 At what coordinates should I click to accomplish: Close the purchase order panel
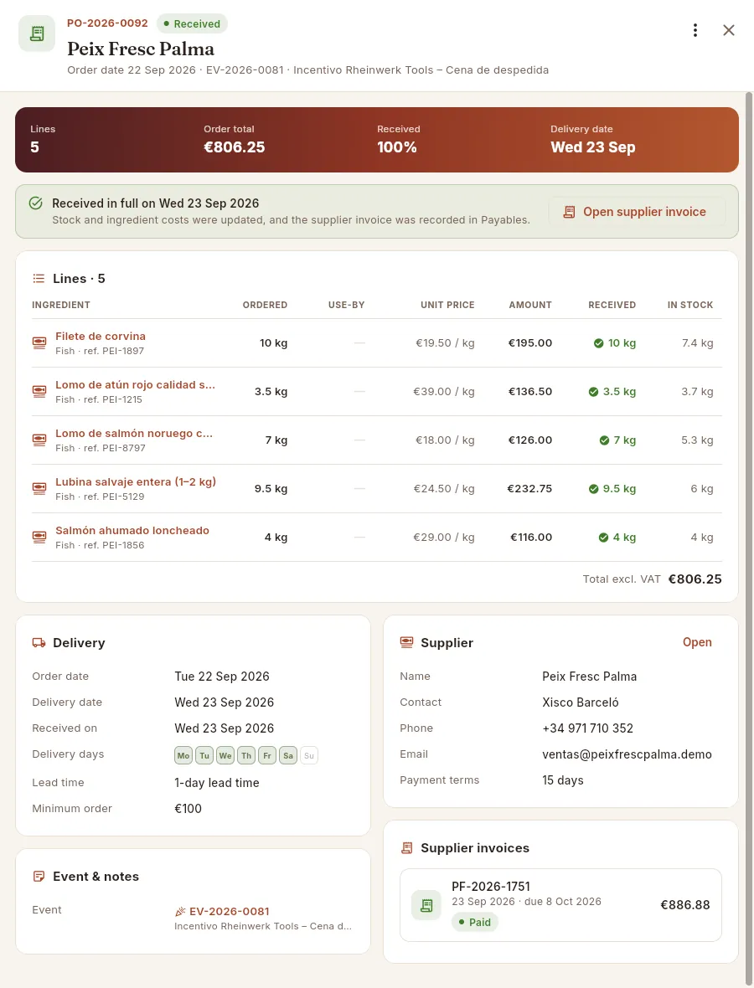click(x=729, y=30)
